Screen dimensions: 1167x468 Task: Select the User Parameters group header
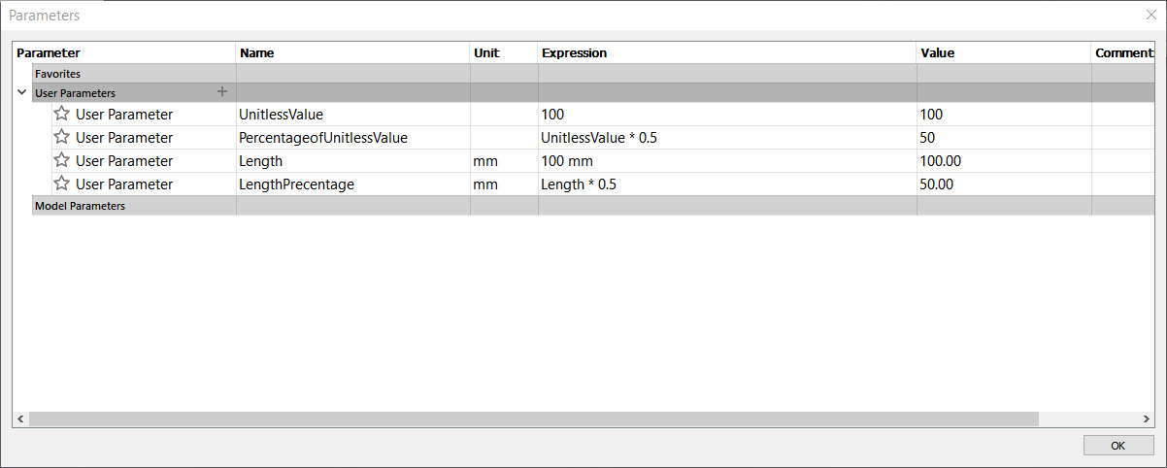(x=593, y=93)
